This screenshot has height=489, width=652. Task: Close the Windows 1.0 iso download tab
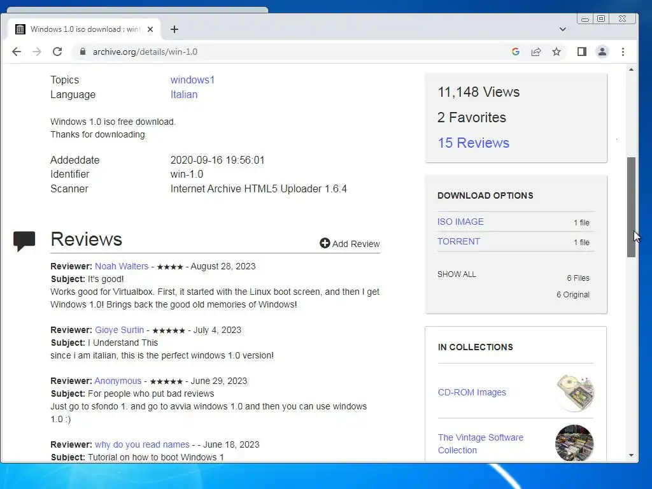(x=150, y=29)
